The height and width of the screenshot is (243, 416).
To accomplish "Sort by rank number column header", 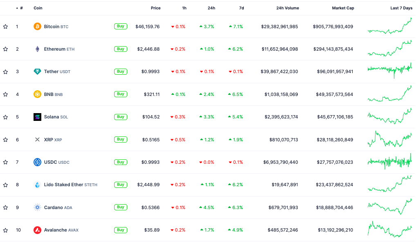I will (x=21, y=8).
